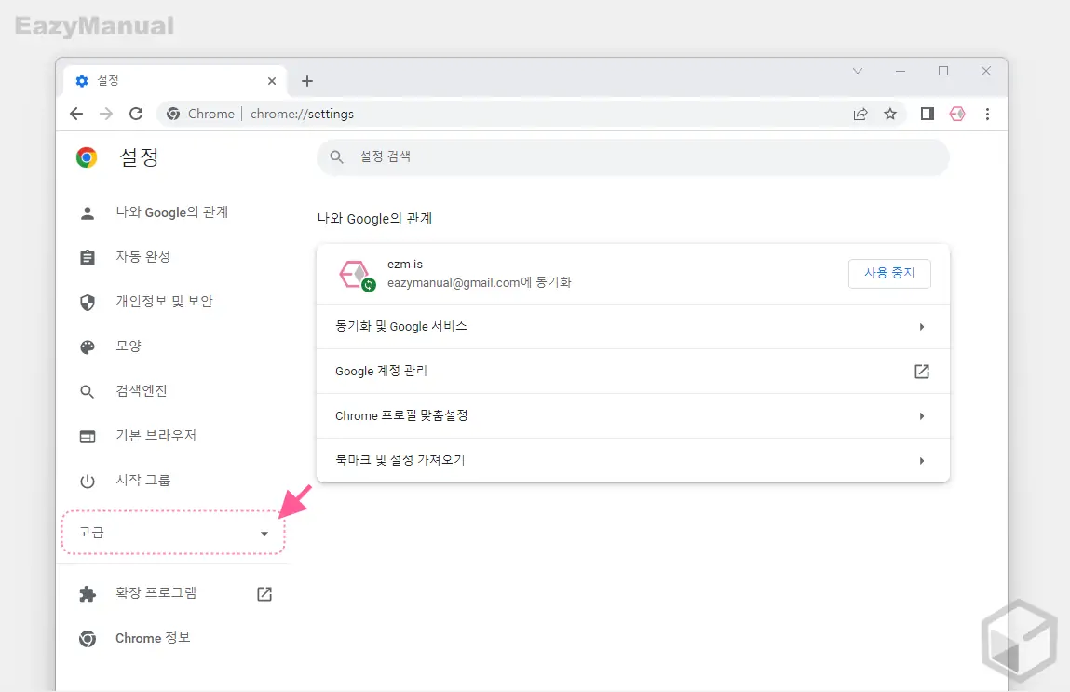Click the forward navigation arrow
The image size is (1070, 692).
coord(106,114)
